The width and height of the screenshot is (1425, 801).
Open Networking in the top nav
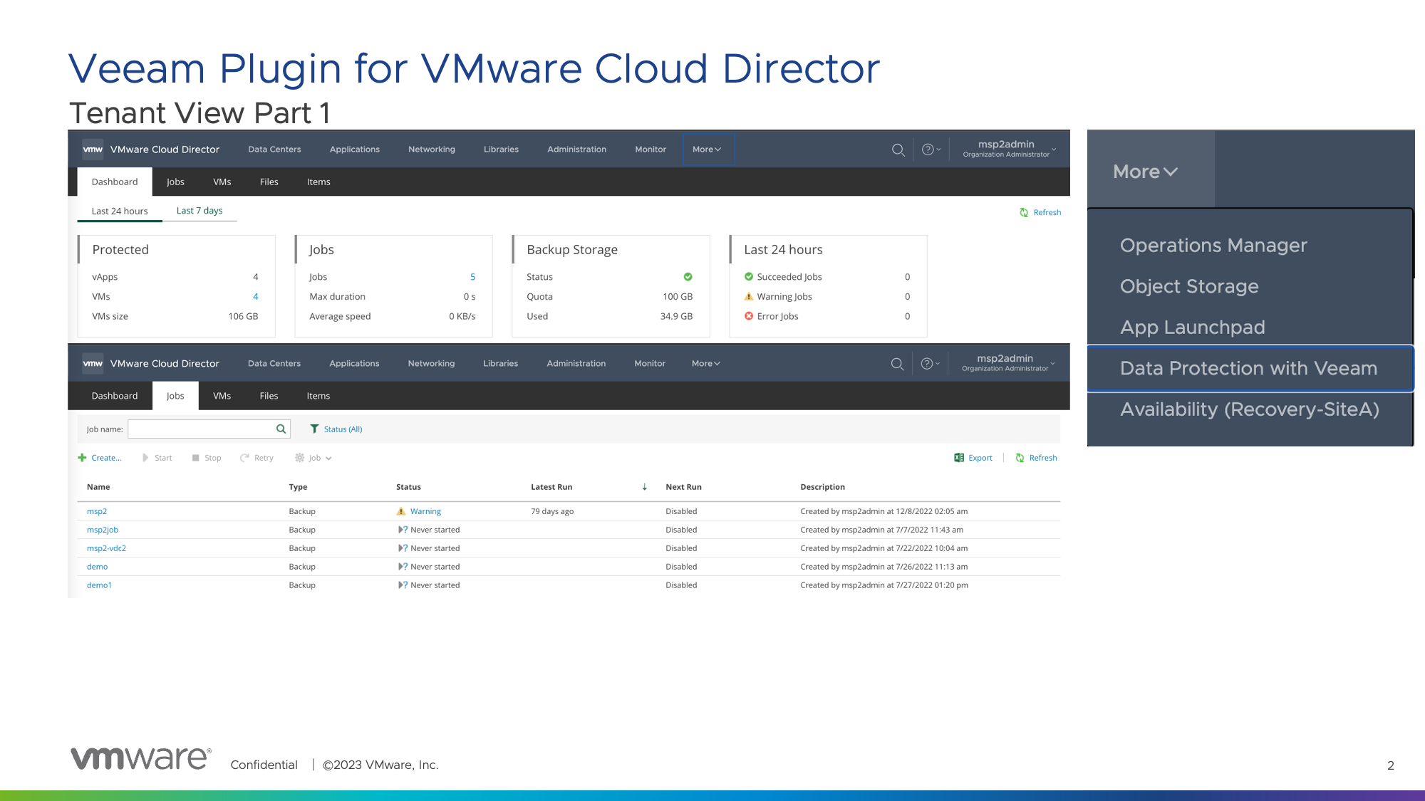click(x=432, y=150)
